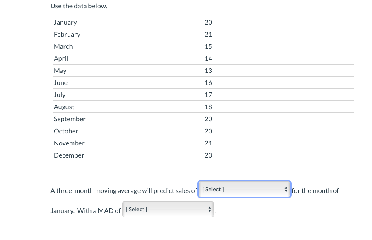Image resolution: width=372 pixels, height=240 pixels.
Task: Select the value 17 in July row
Action: point(209,95)
